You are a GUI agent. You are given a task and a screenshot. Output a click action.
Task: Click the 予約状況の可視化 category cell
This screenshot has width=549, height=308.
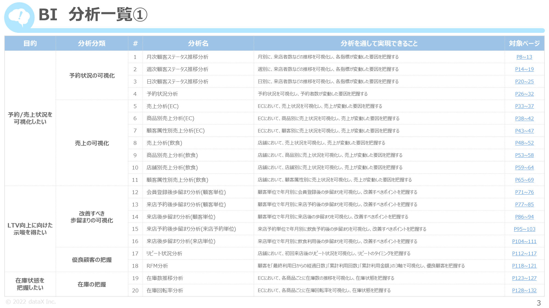[x=92, y=76]
